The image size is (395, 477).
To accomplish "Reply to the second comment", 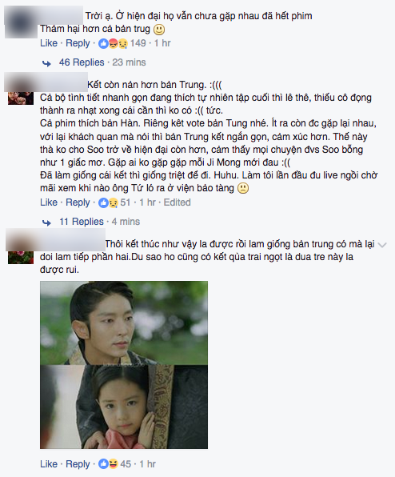I will click(78, 202).
